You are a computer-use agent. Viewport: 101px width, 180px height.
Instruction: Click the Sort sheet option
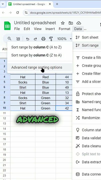(87, 37)
